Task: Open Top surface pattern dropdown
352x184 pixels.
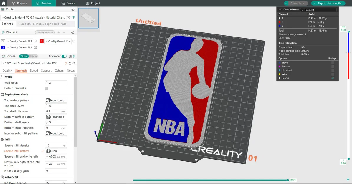Action: 56,100
